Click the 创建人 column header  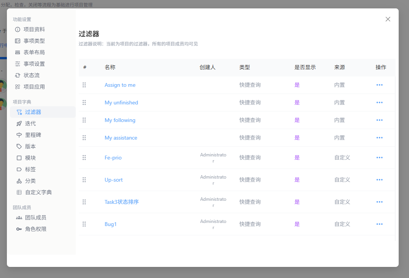click(207, 67)
